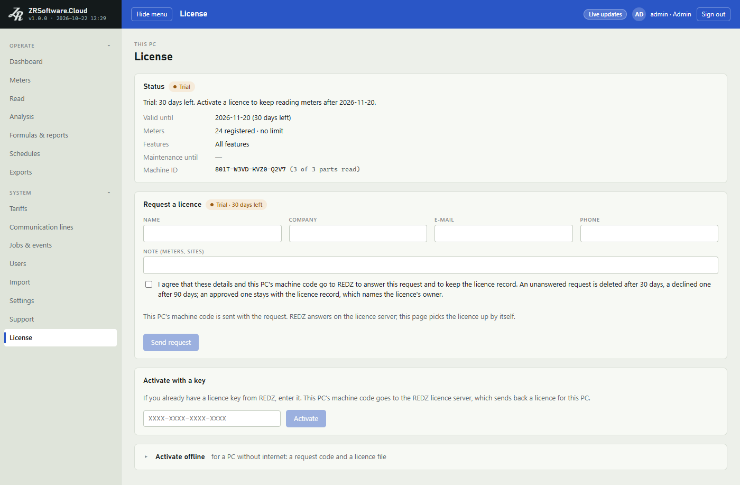Click the '2026-11-20 (30 days left)' value

[x=253, y=118]
